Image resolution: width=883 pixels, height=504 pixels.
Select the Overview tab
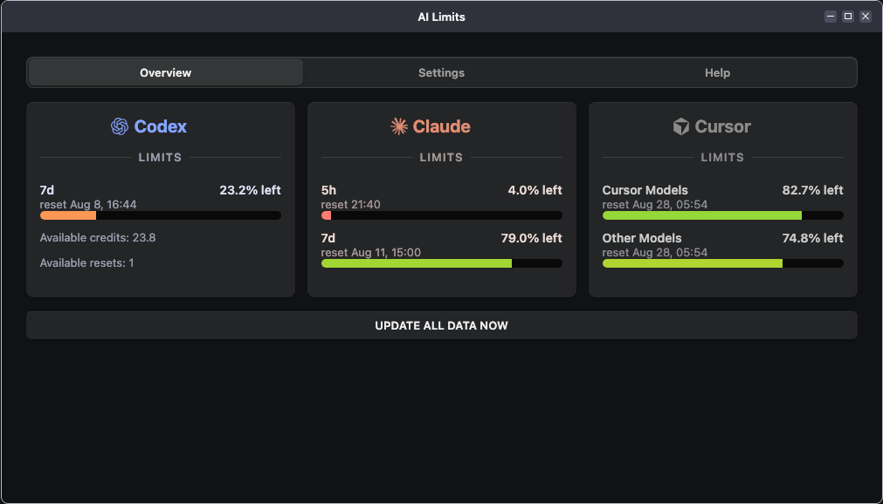click(x=166, y=72)
